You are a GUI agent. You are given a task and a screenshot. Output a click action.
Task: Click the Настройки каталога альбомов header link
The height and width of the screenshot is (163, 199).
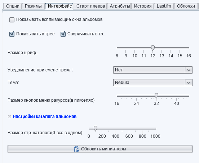(45, 116)
